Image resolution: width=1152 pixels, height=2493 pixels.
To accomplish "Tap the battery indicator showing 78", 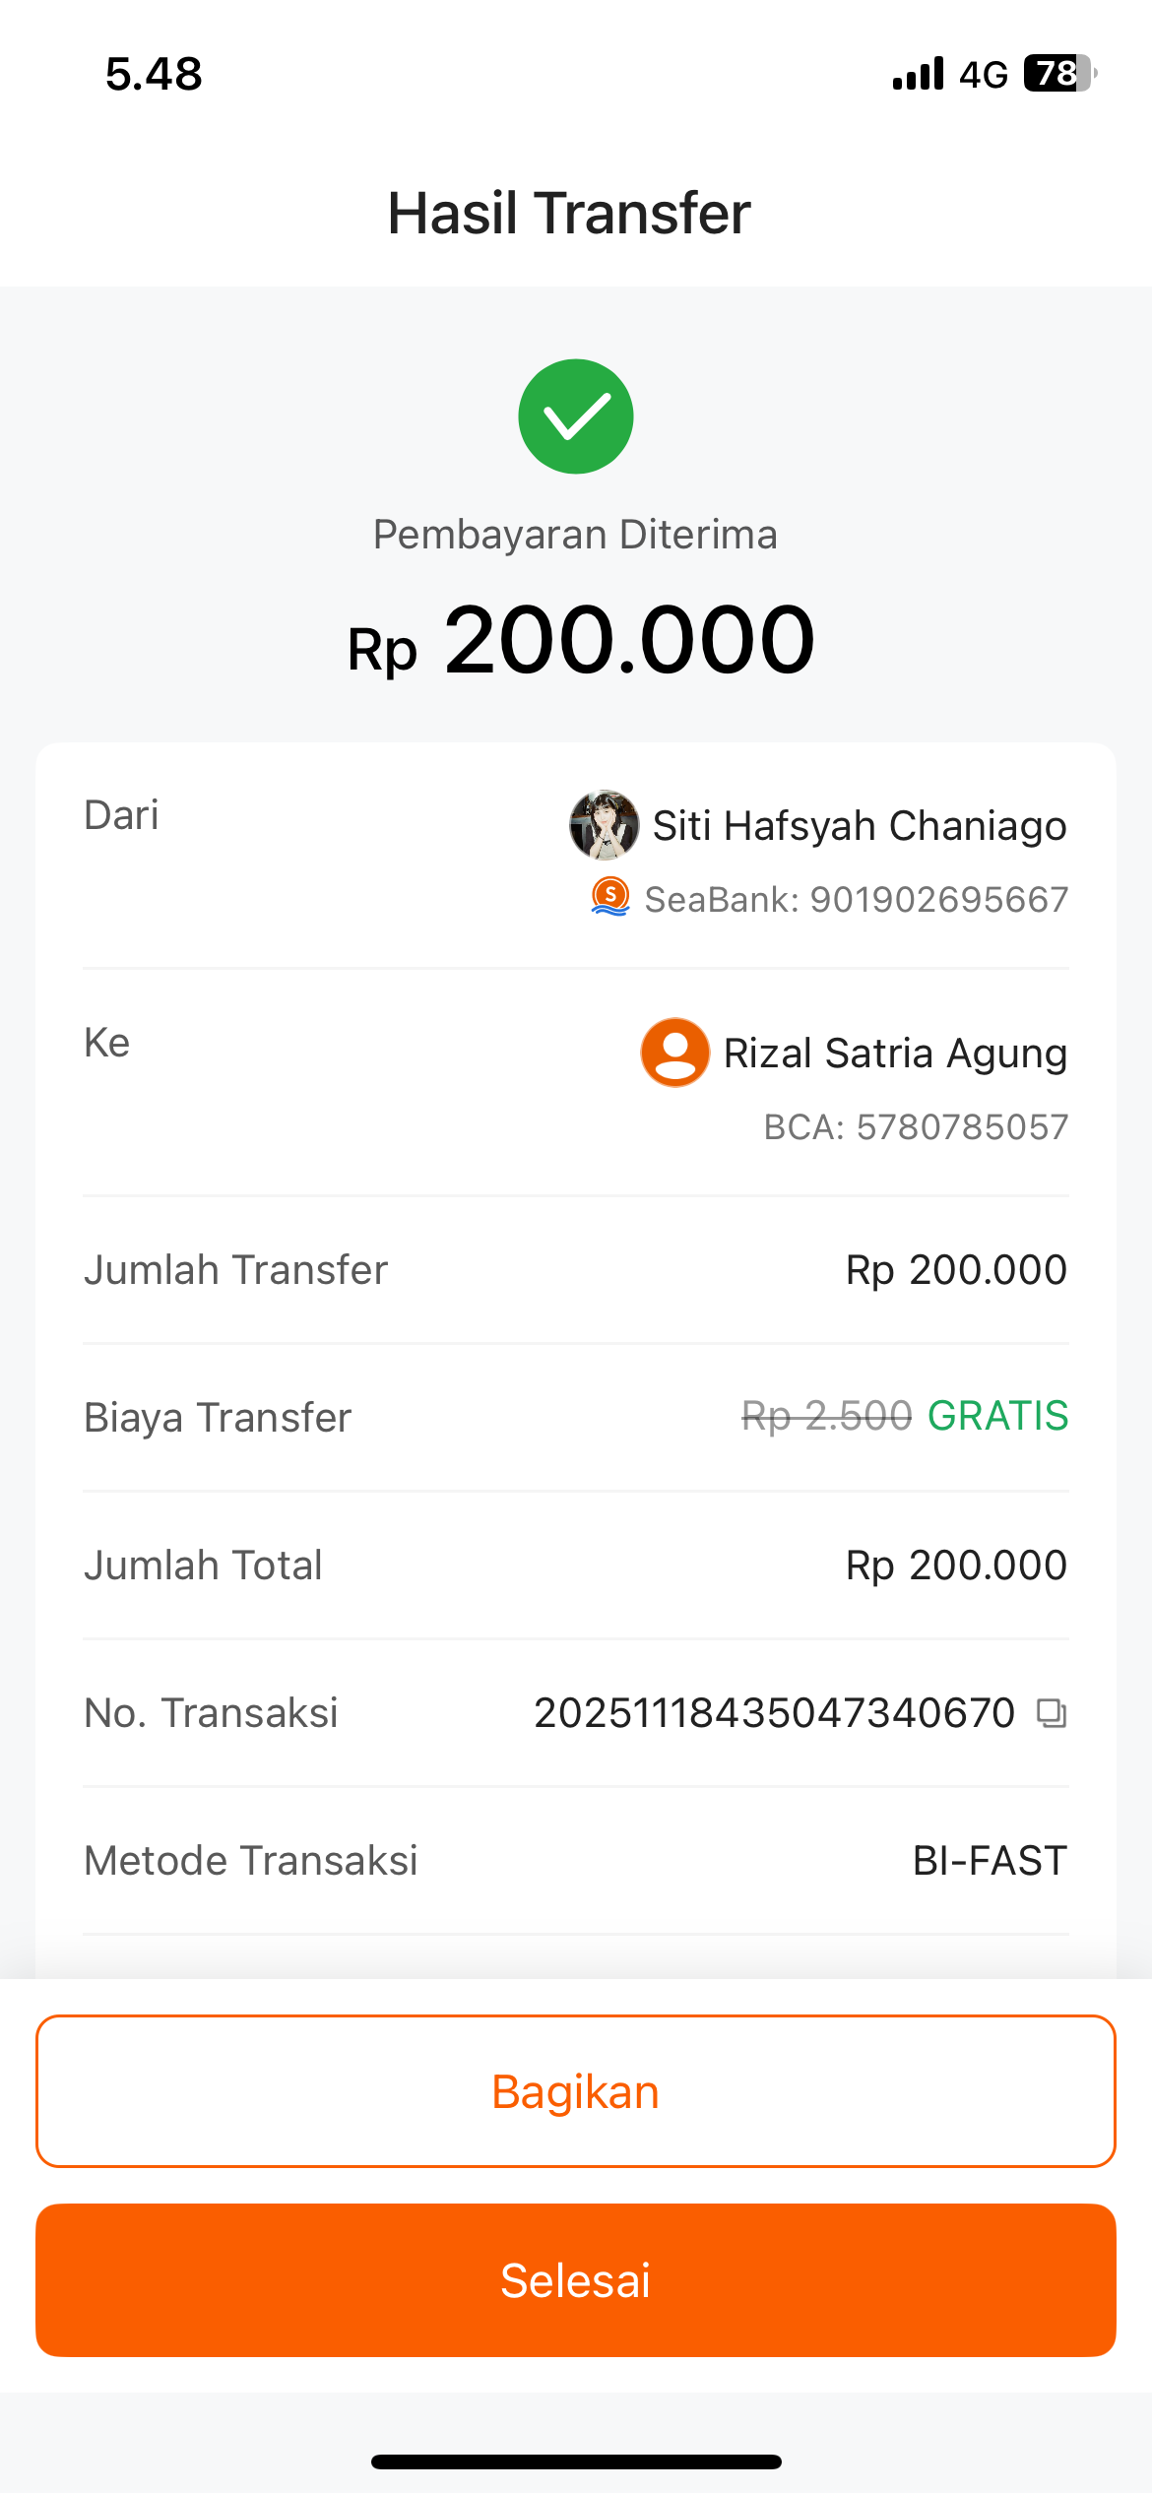I will tap(1060, 74).
